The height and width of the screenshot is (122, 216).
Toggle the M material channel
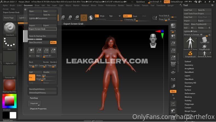(x=119, y=16)
